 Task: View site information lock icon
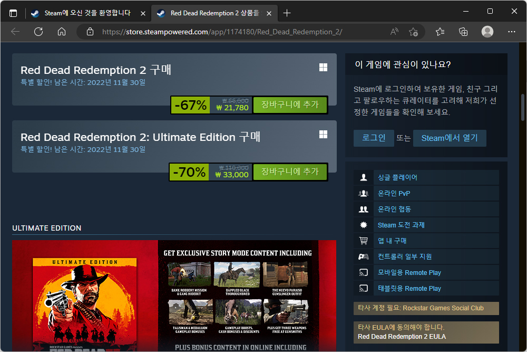[x=90, y=32]
